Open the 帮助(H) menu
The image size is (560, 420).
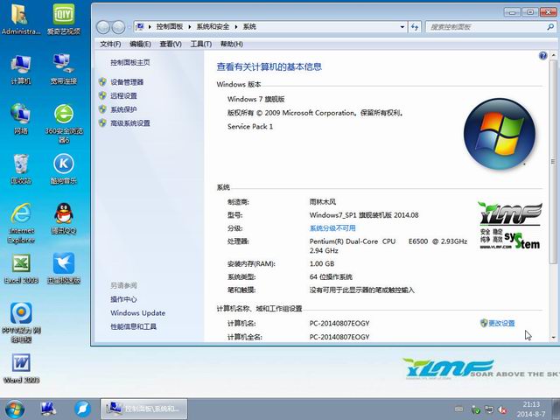click(231, 44)
